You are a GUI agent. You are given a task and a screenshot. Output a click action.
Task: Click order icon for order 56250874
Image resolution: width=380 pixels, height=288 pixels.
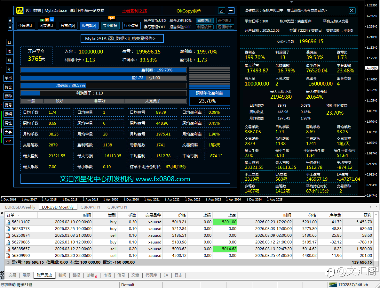[8, 235]
